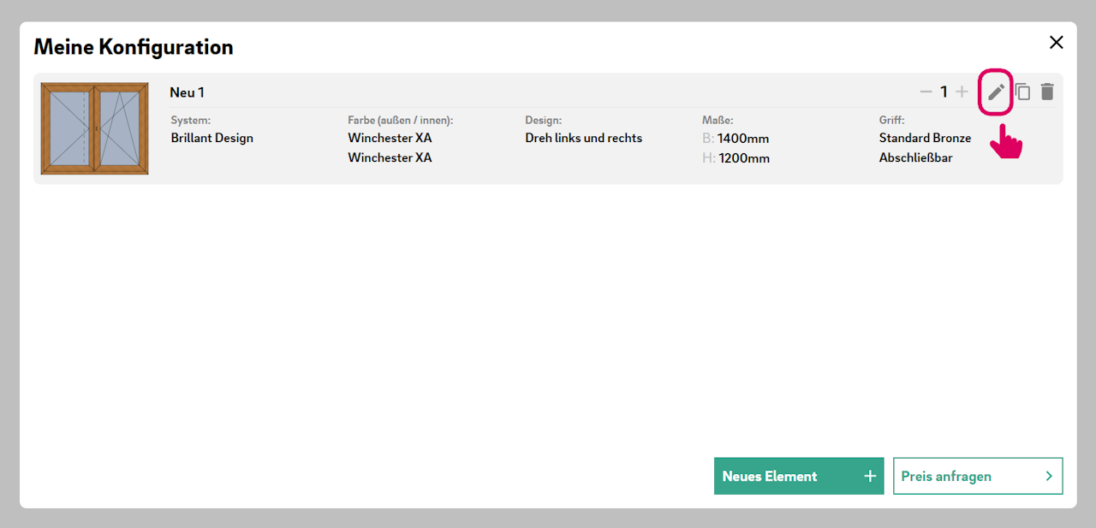Click the Farbe (außen / innen) label

[401, 121]
